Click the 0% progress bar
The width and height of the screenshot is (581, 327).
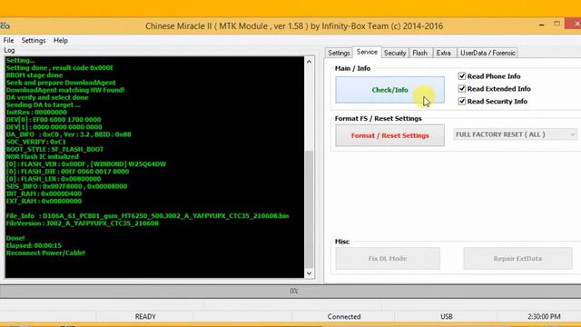coord(290,291)
